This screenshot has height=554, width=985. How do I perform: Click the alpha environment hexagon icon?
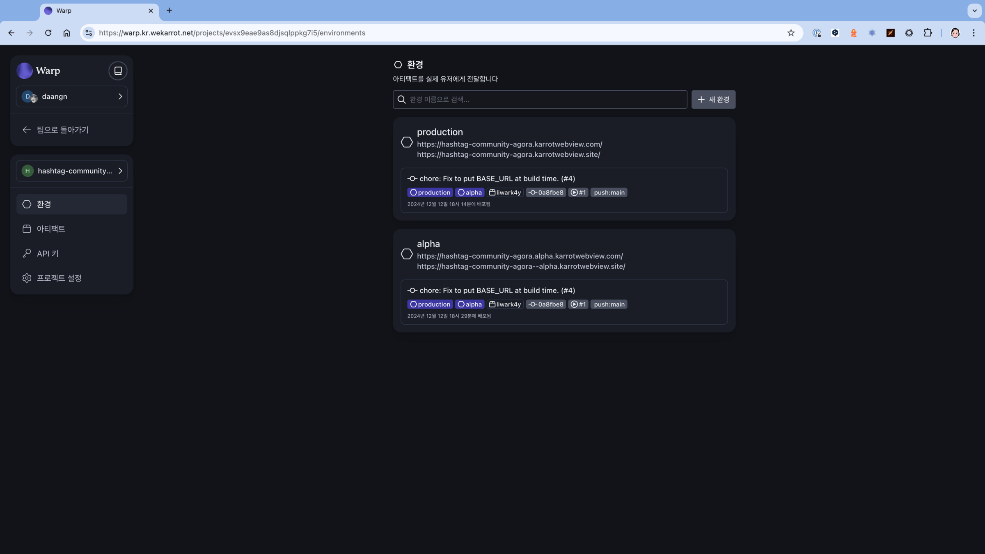(406, 254)
